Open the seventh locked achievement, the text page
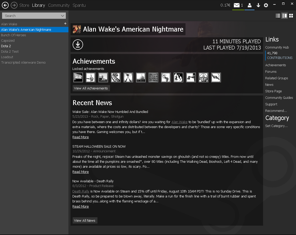The height and width of the screenshot is (235, 296). coord(153,77)
